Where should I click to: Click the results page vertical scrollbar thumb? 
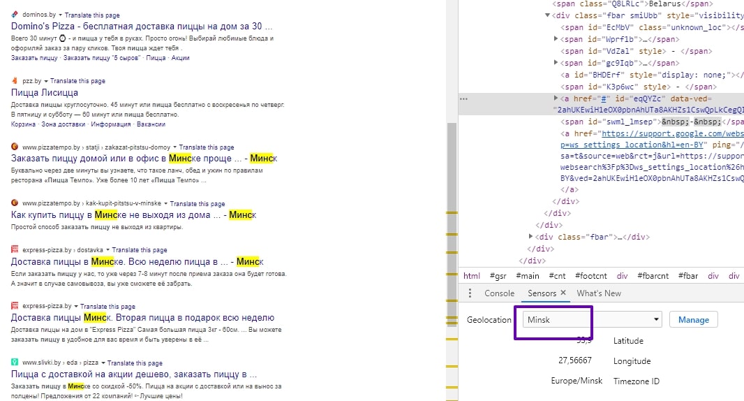(452, 226)
